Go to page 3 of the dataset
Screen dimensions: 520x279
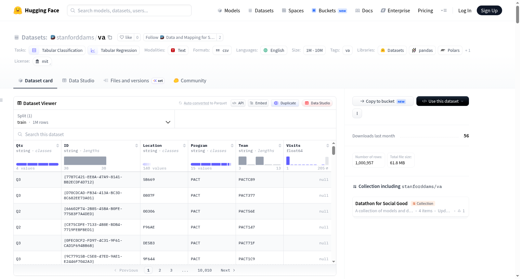coord(171,270)
